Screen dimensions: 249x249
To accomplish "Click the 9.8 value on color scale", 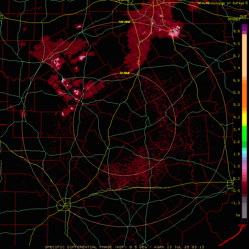I will coord(237,31).
